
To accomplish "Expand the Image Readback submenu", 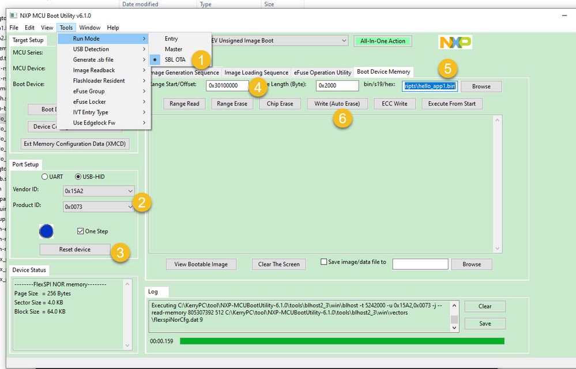I will point(104,70).
